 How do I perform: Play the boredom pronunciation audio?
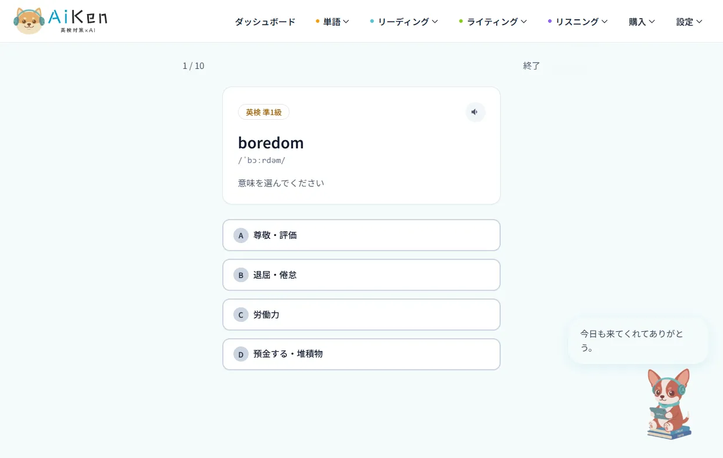[x=475, y=112]
